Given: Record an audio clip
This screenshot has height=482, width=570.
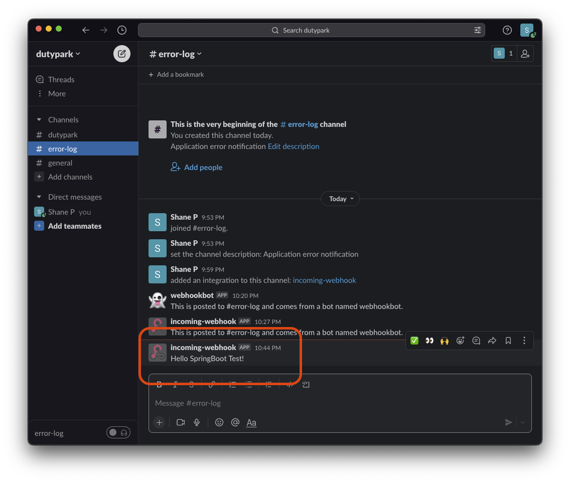Looking at the screenshot, I should [x=197, y=422].
